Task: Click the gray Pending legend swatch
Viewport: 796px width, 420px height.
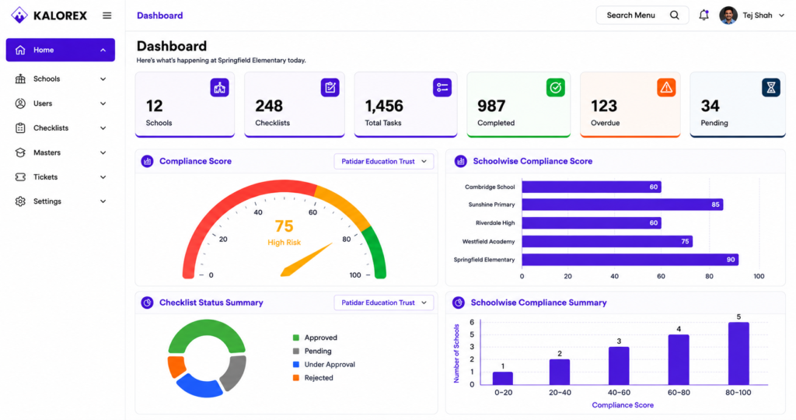Action: (x=296, y=351)
